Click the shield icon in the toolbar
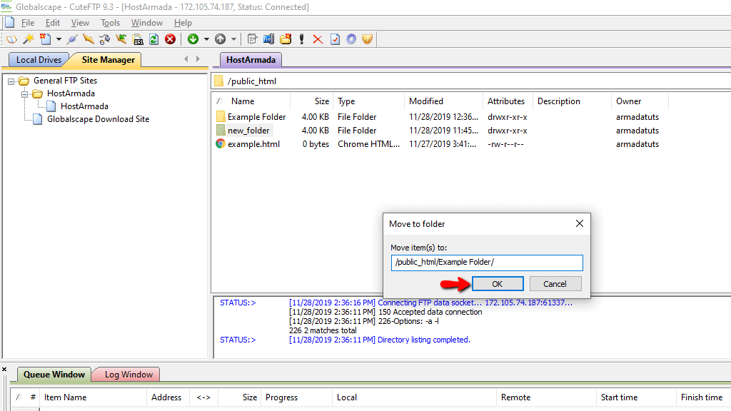The height and width of the screenshot is (411, 731). coord(368,39)
